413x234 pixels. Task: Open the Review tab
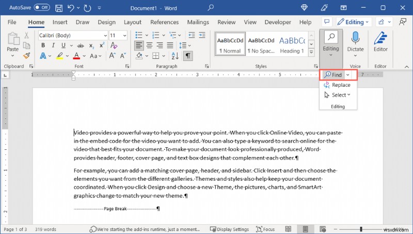click(227, 22)
